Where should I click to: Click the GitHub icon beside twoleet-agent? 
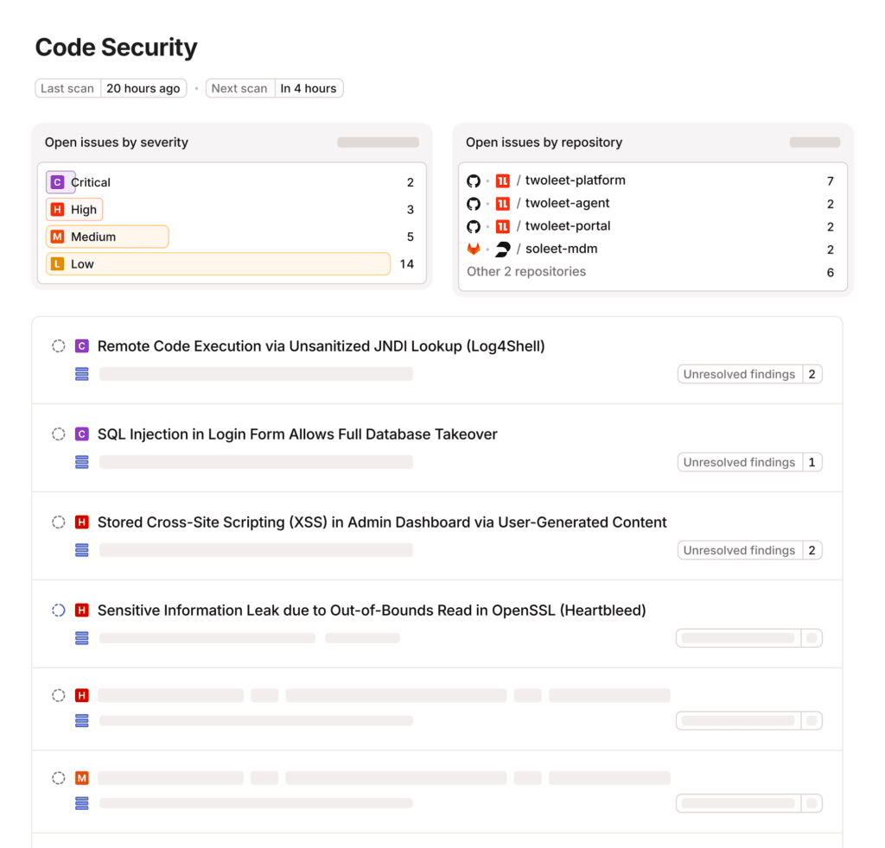point(474,204)
